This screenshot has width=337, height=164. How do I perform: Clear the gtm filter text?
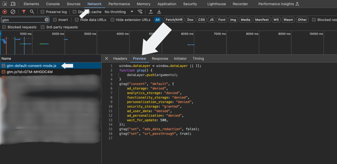coord(46,20)
